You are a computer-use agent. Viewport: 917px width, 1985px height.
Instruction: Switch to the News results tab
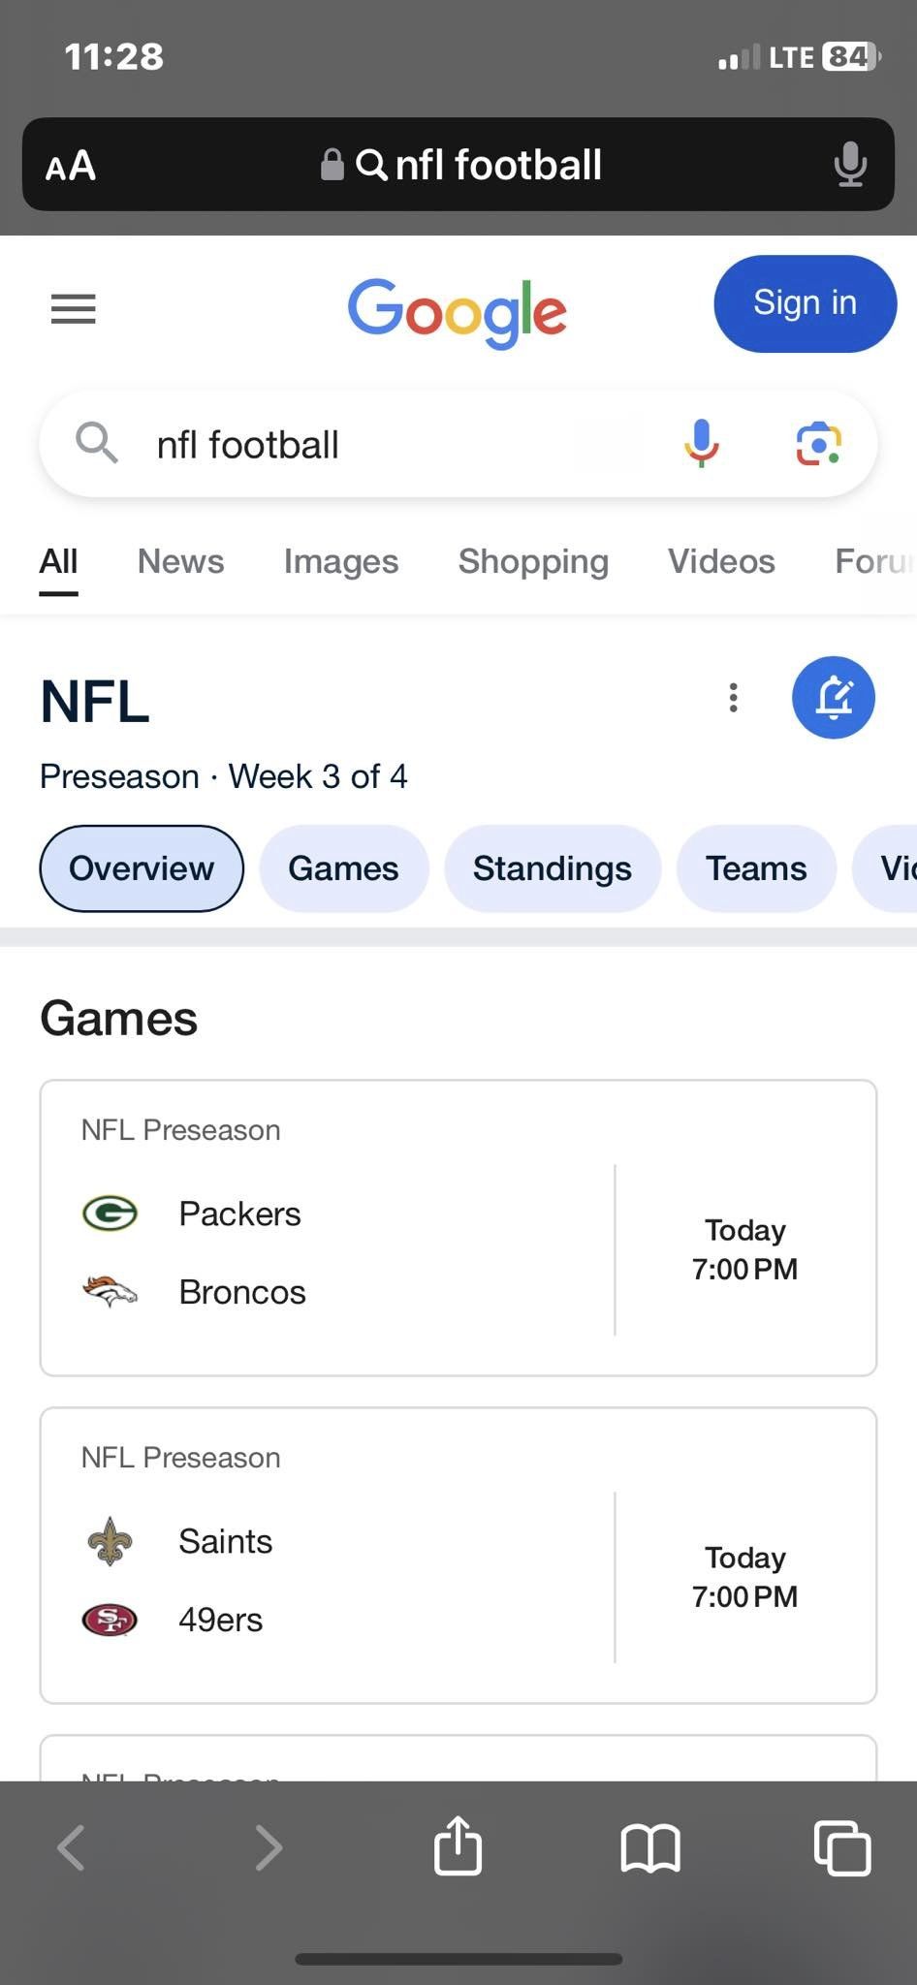click(180, 561)
